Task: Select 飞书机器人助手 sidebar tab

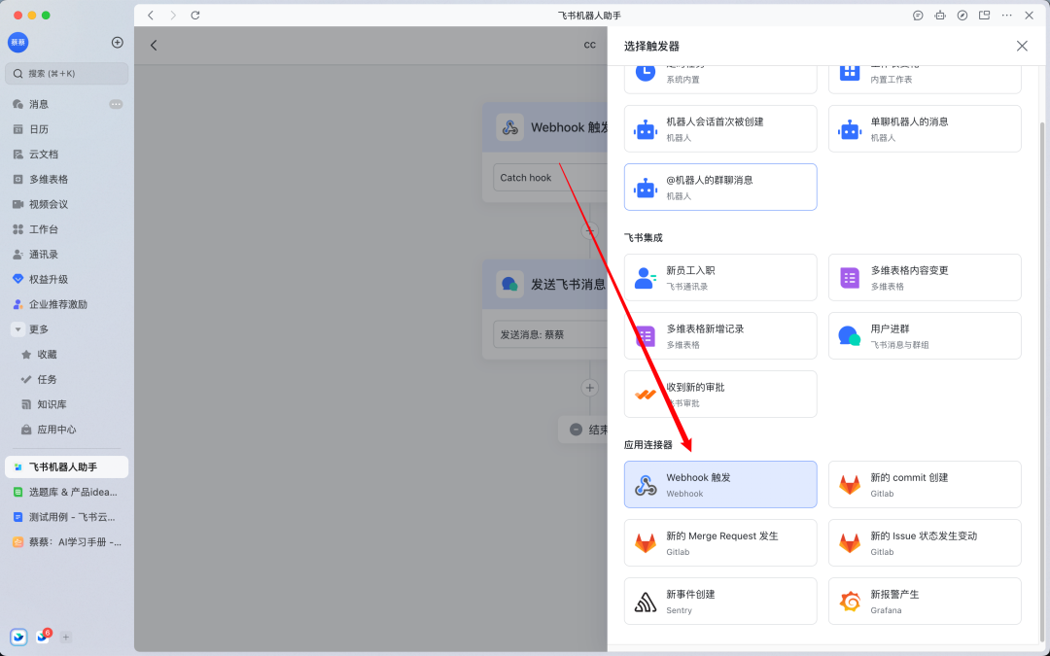Action: point(66,466)
